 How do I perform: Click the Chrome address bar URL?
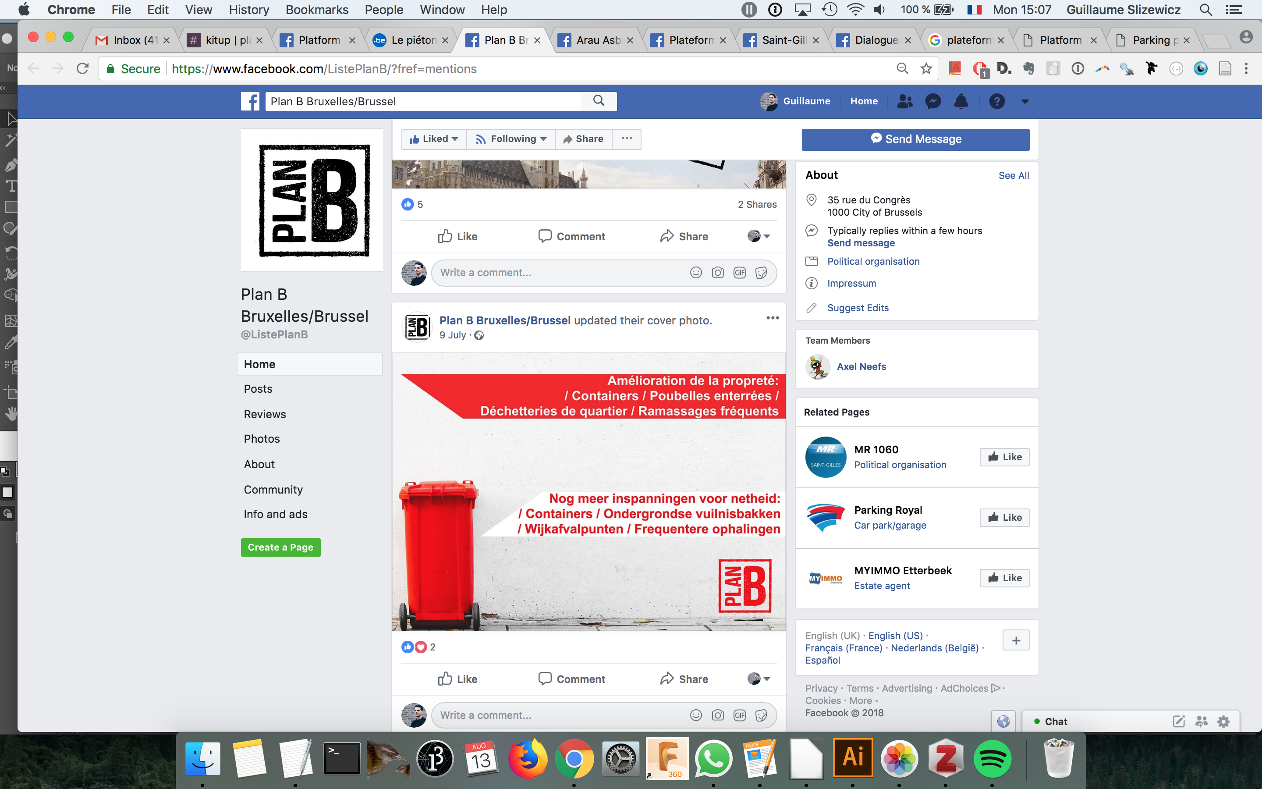tap(324, 69)
